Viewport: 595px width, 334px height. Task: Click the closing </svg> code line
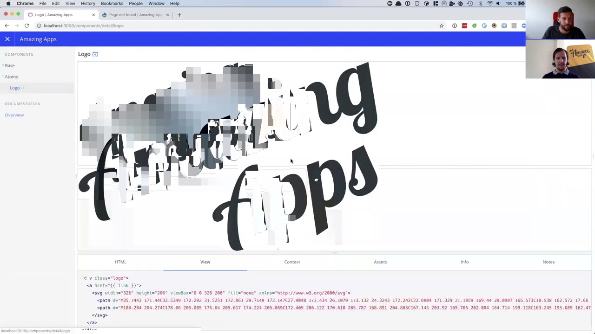point(99,315)
